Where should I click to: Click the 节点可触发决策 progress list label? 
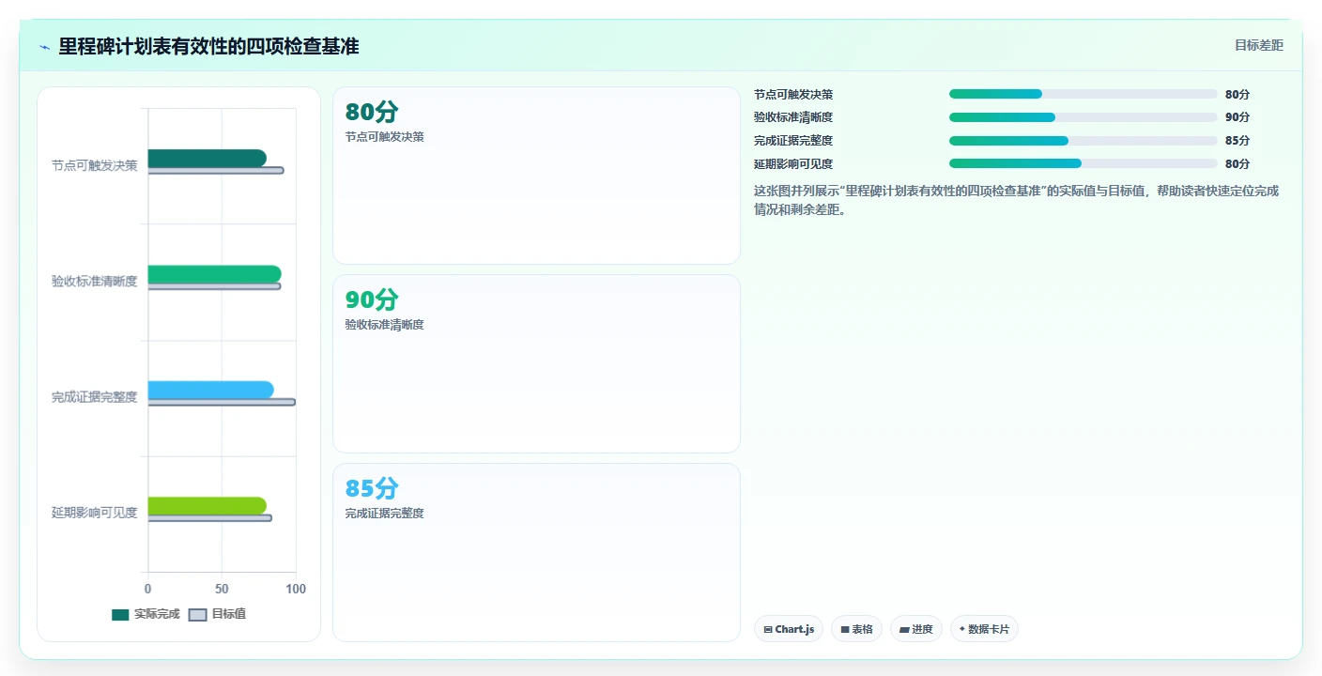[x=793, y=94]
